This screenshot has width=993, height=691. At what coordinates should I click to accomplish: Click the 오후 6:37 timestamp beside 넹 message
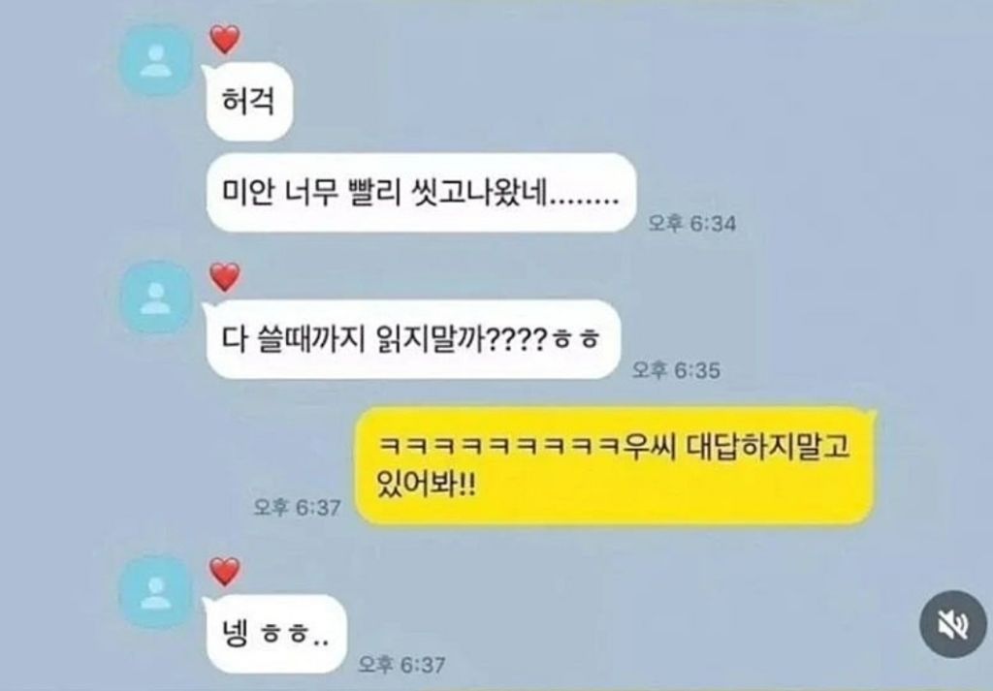click(x=401, y=665)
